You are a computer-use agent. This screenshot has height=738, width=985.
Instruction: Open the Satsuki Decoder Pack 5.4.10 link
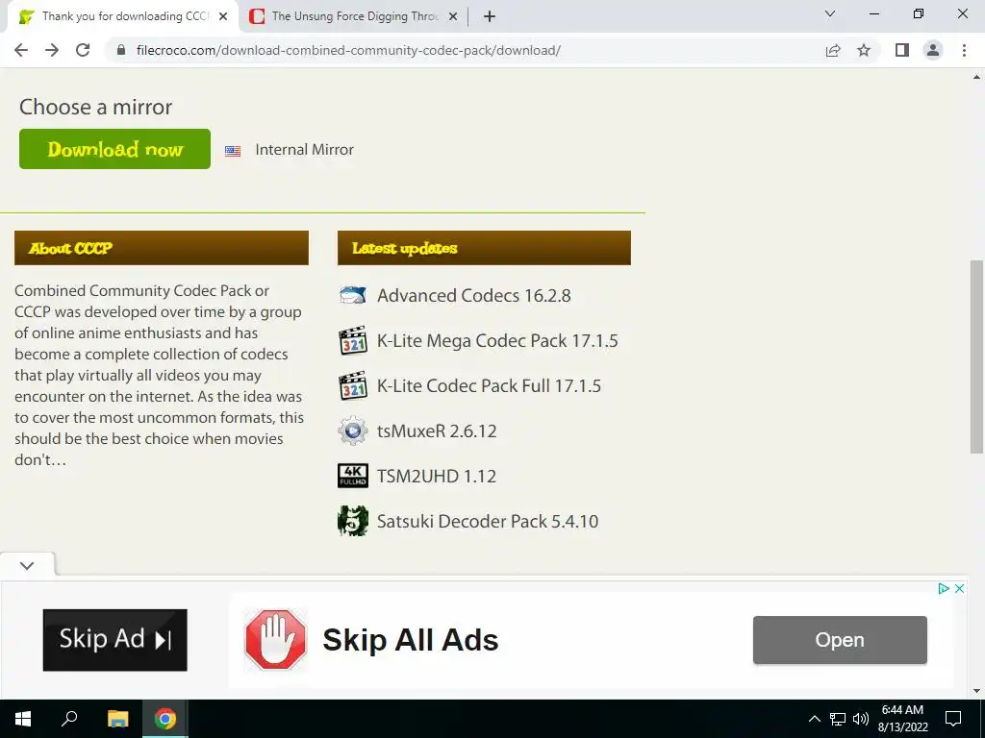pos(488,522)
